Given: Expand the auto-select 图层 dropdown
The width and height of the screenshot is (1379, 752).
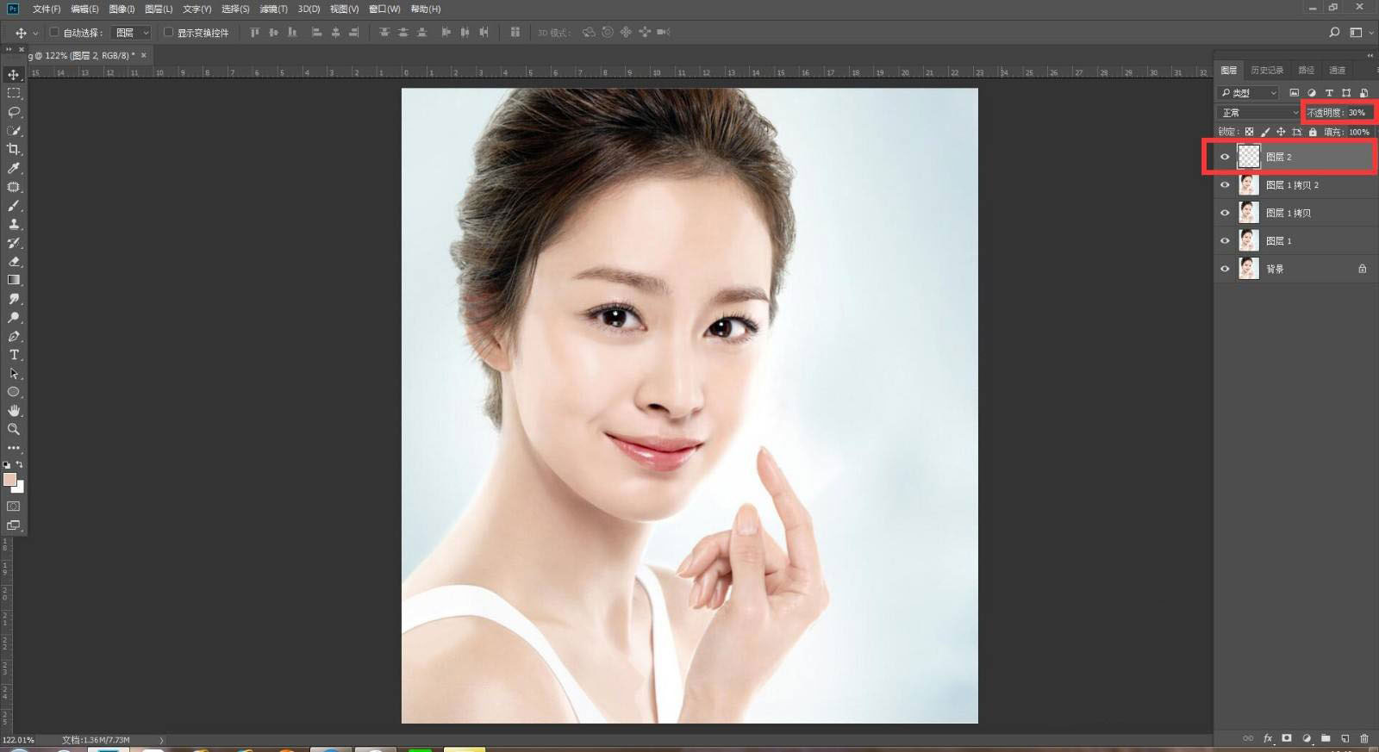Looking at the screenshot, I should (x=133, y=33).
